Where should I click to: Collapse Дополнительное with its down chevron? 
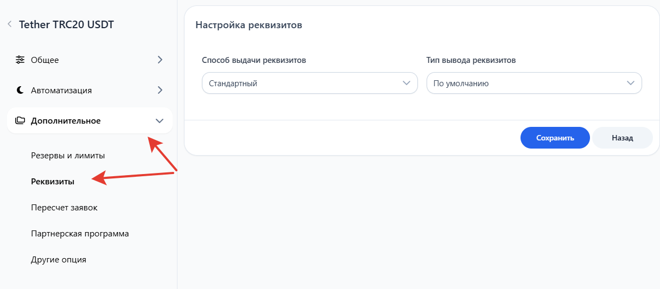click(x=160, y=121)
